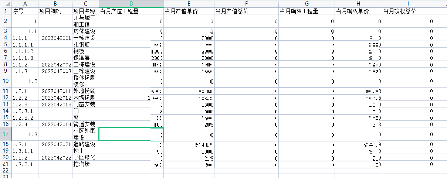Click the project code 2023042022 cell

point(55,157)
